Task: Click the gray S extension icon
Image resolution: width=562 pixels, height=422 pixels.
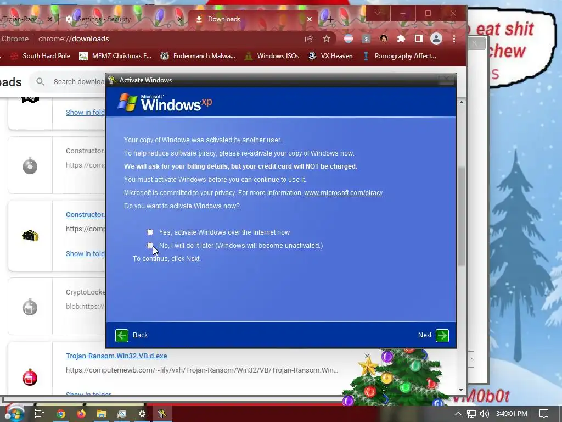Action: tap(366, 39)
